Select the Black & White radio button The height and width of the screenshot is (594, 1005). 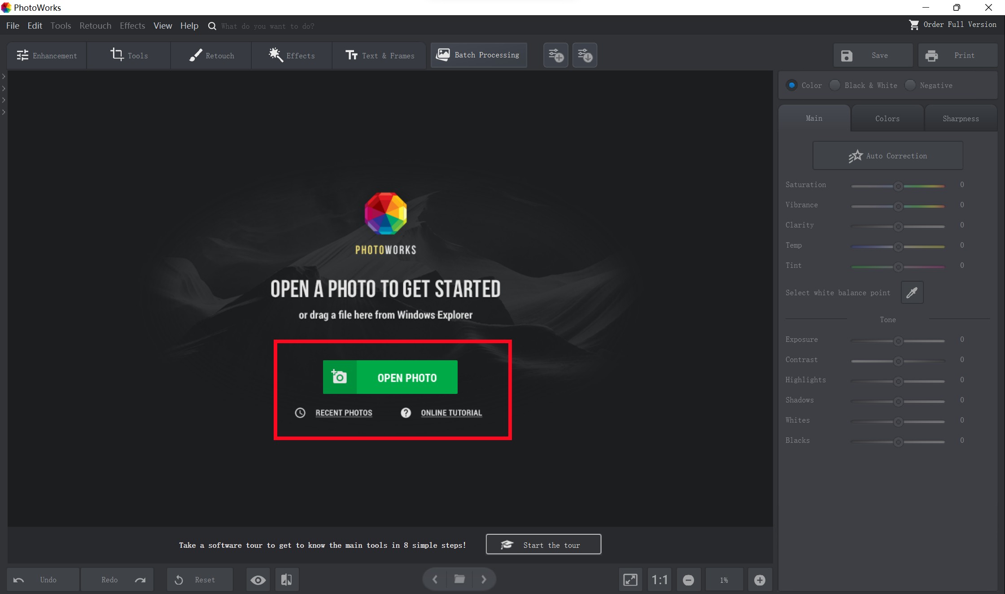click(x=835, y=85)
